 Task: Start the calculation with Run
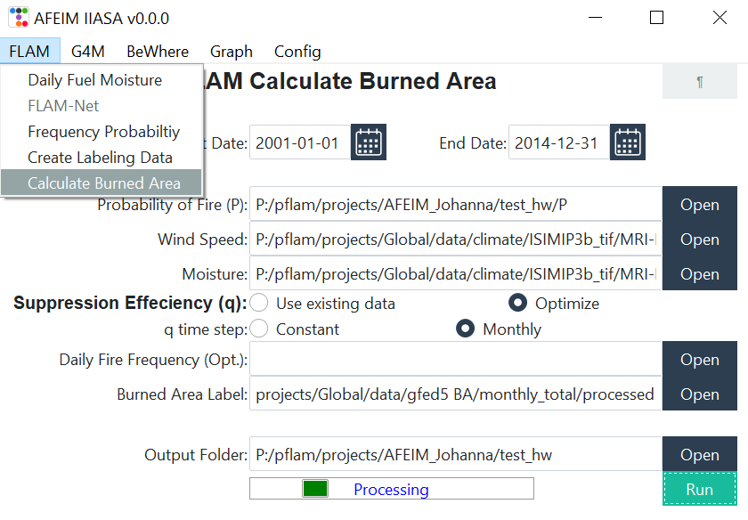(x=699, y=489)
